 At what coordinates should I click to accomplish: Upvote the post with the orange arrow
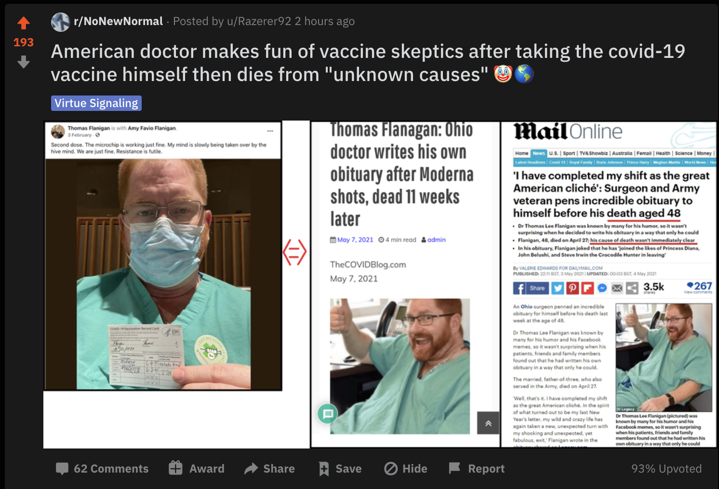click(24, 23)
